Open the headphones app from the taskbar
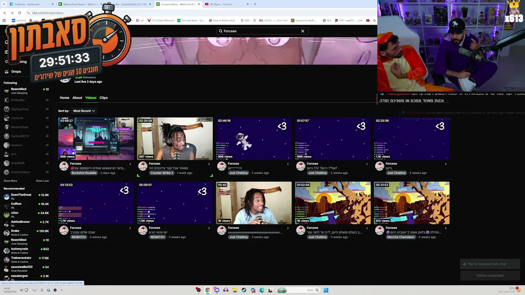Viewport: 525px width, 295px height. 226,290
